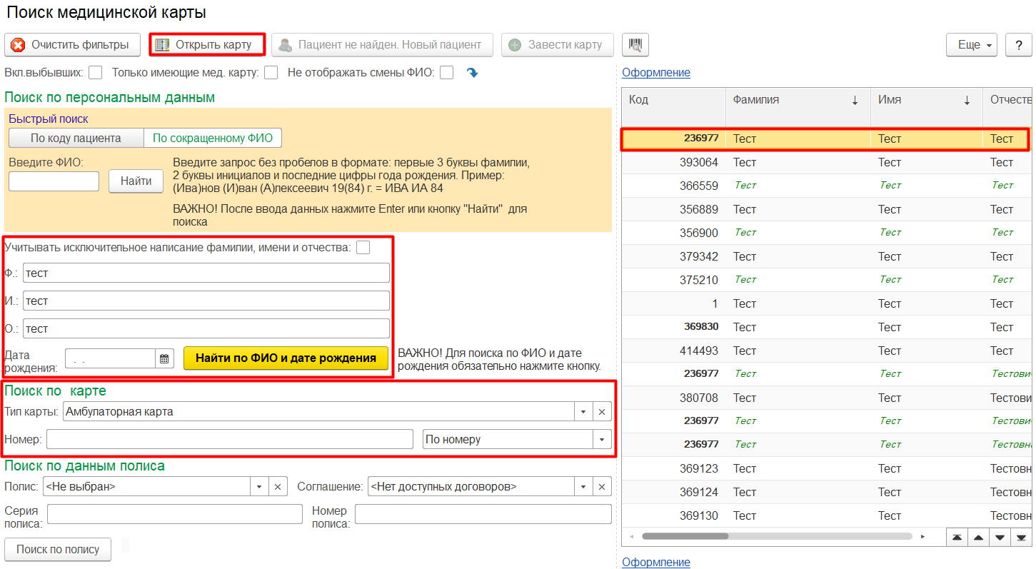Select the row with code 369130
Screen dimensions: 1036x569
827,515
